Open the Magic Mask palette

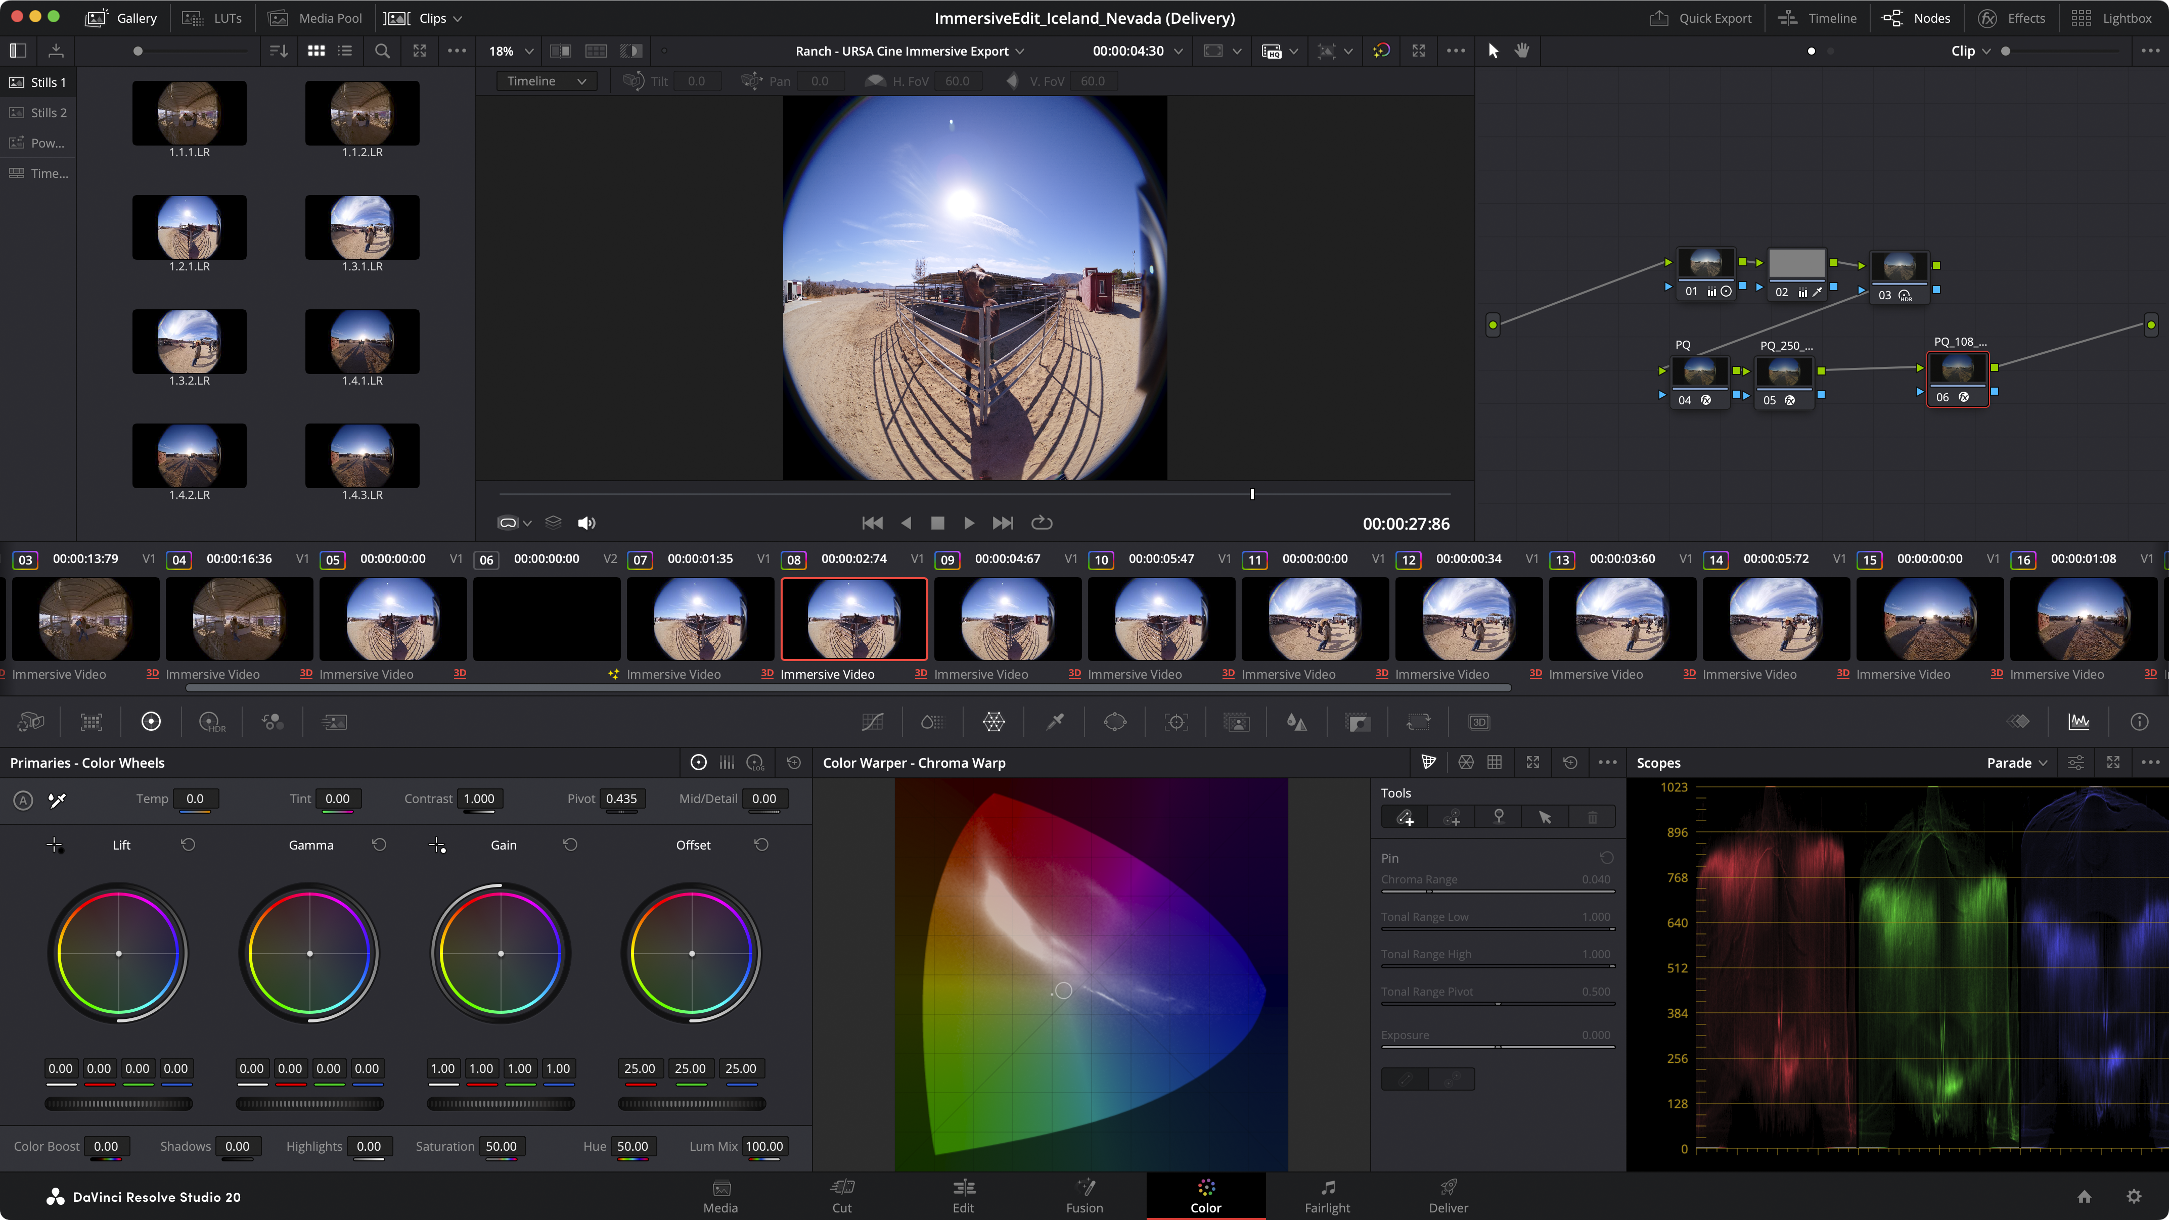[1236, 722]
